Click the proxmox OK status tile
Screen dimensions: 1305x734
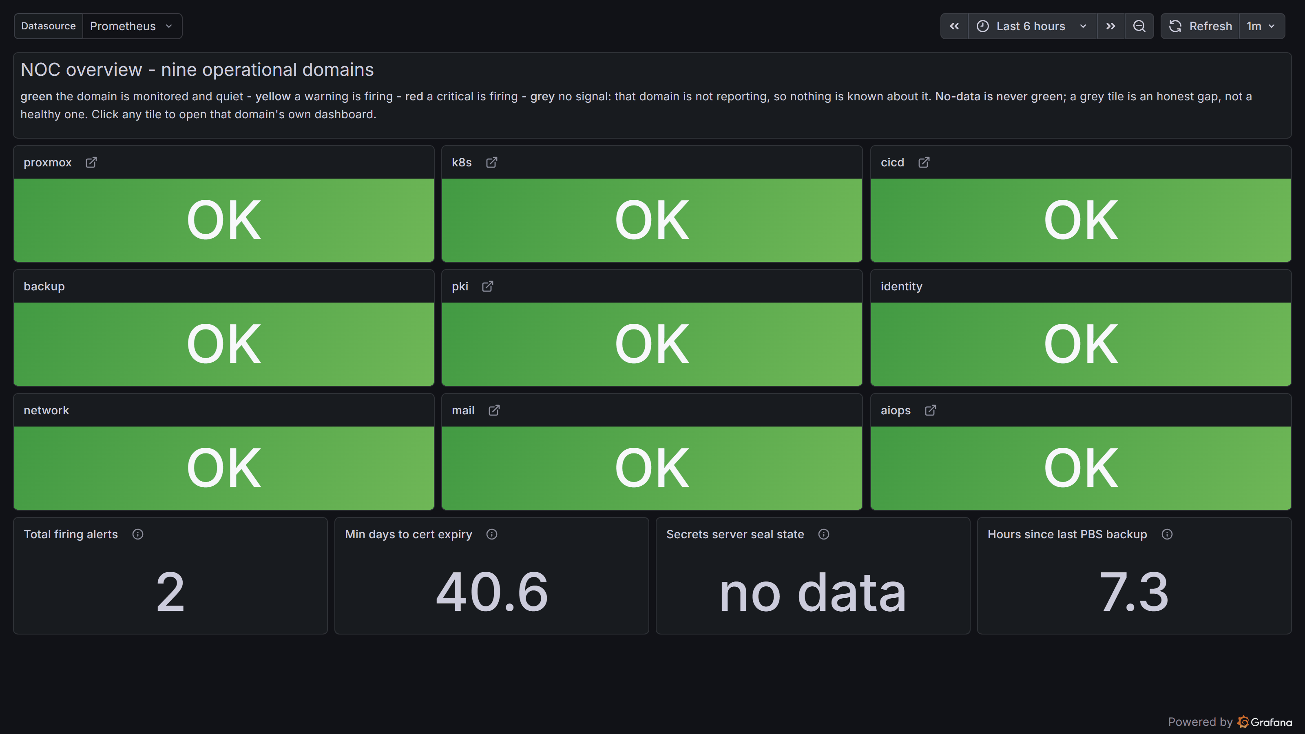click(224, 220)
